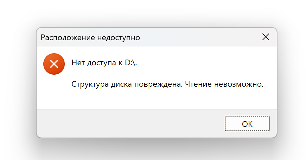Screen dimensions: 306x160
Task: Click the white cross inside the error circle
Action: (x=54, y=64)
